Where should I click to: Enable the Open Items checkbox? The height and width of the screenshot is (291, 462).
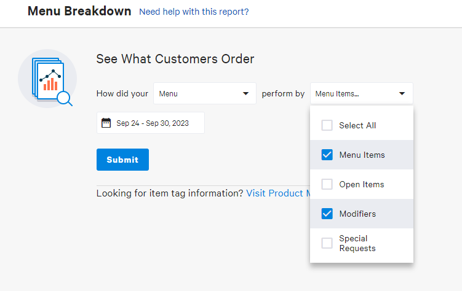[327, 184]
